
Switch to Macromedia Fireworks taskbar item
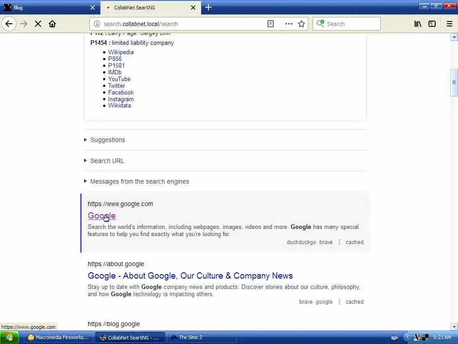[59, 338]
